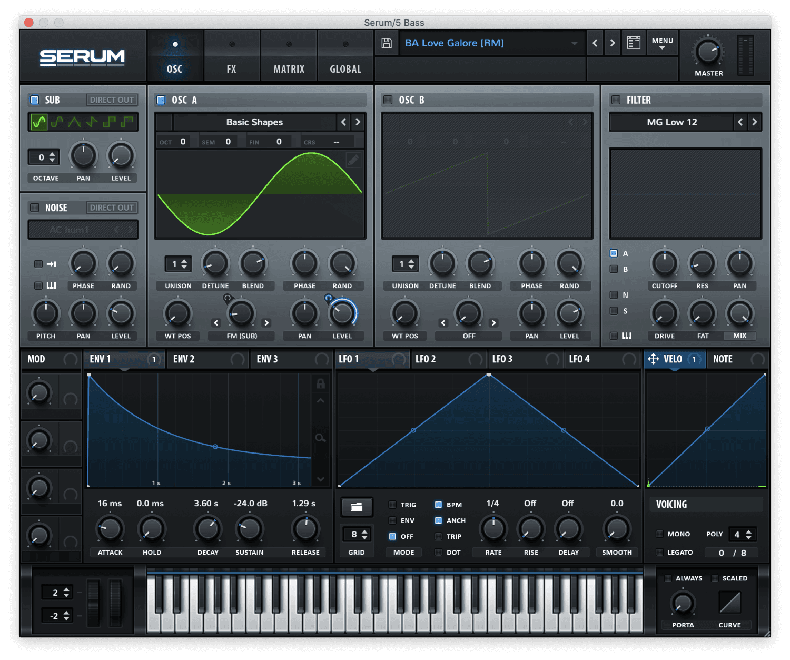The image size is (790, 660).
Task: Select next OSC B warp mode after OFF
Action: pyautogui.click(x=493, y=323)
